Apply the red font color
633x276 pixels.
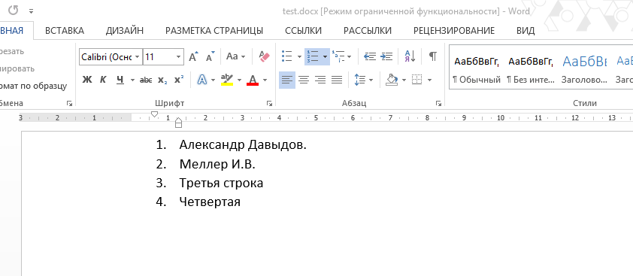(253, 80)
